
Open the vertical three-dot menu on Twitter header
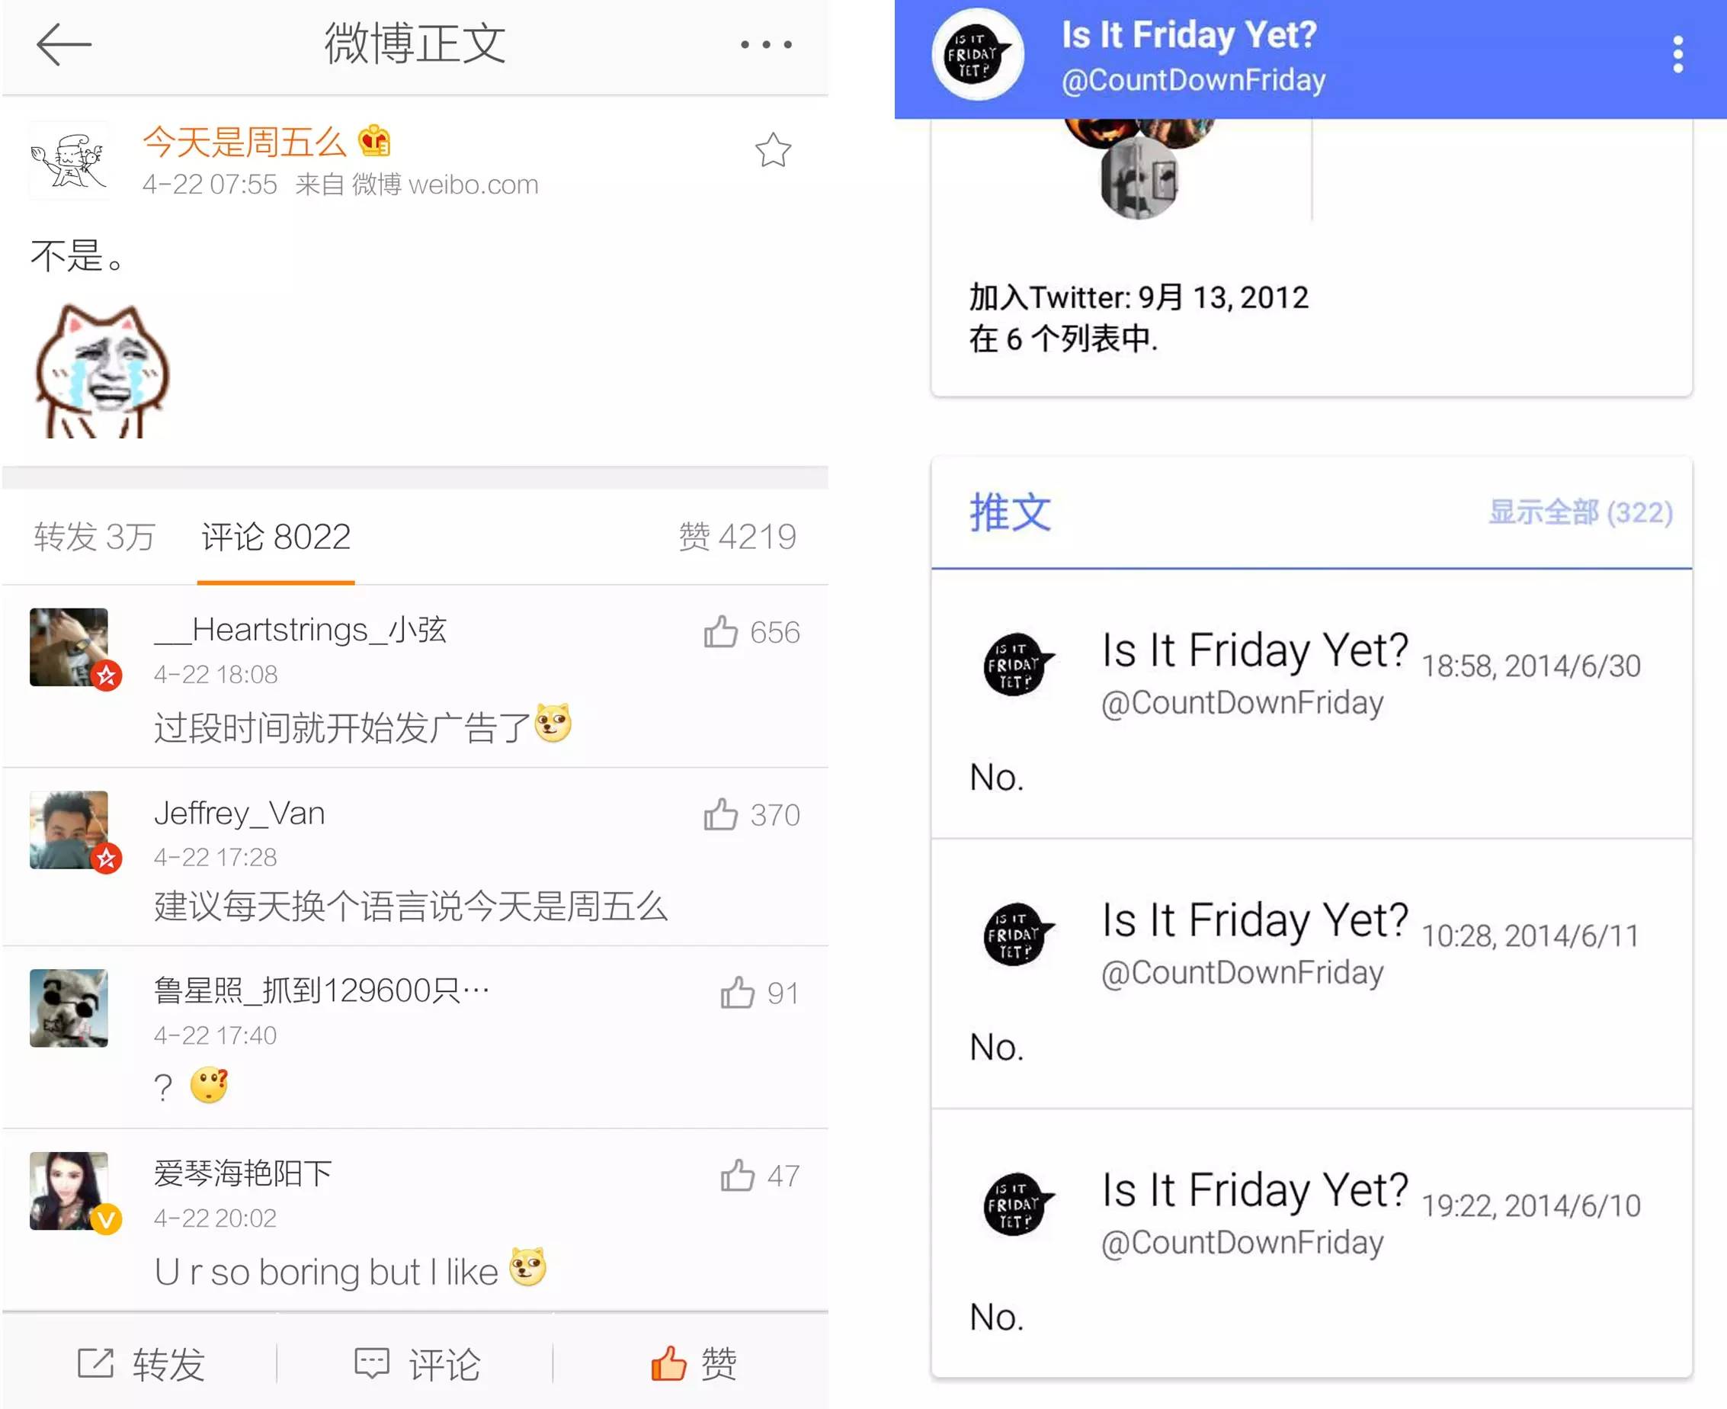1677,54
